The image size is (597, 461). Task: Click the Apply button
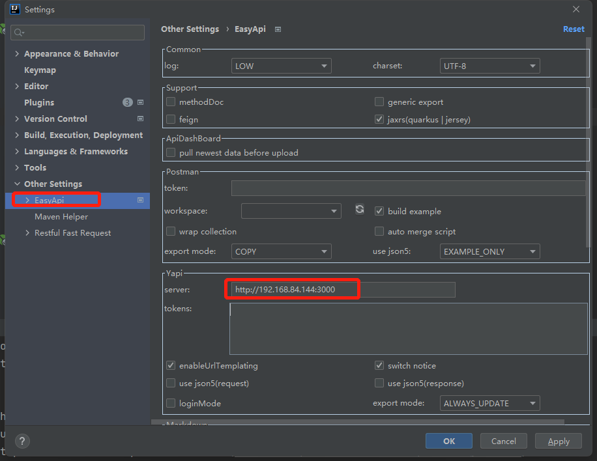(x=558, y=441)
